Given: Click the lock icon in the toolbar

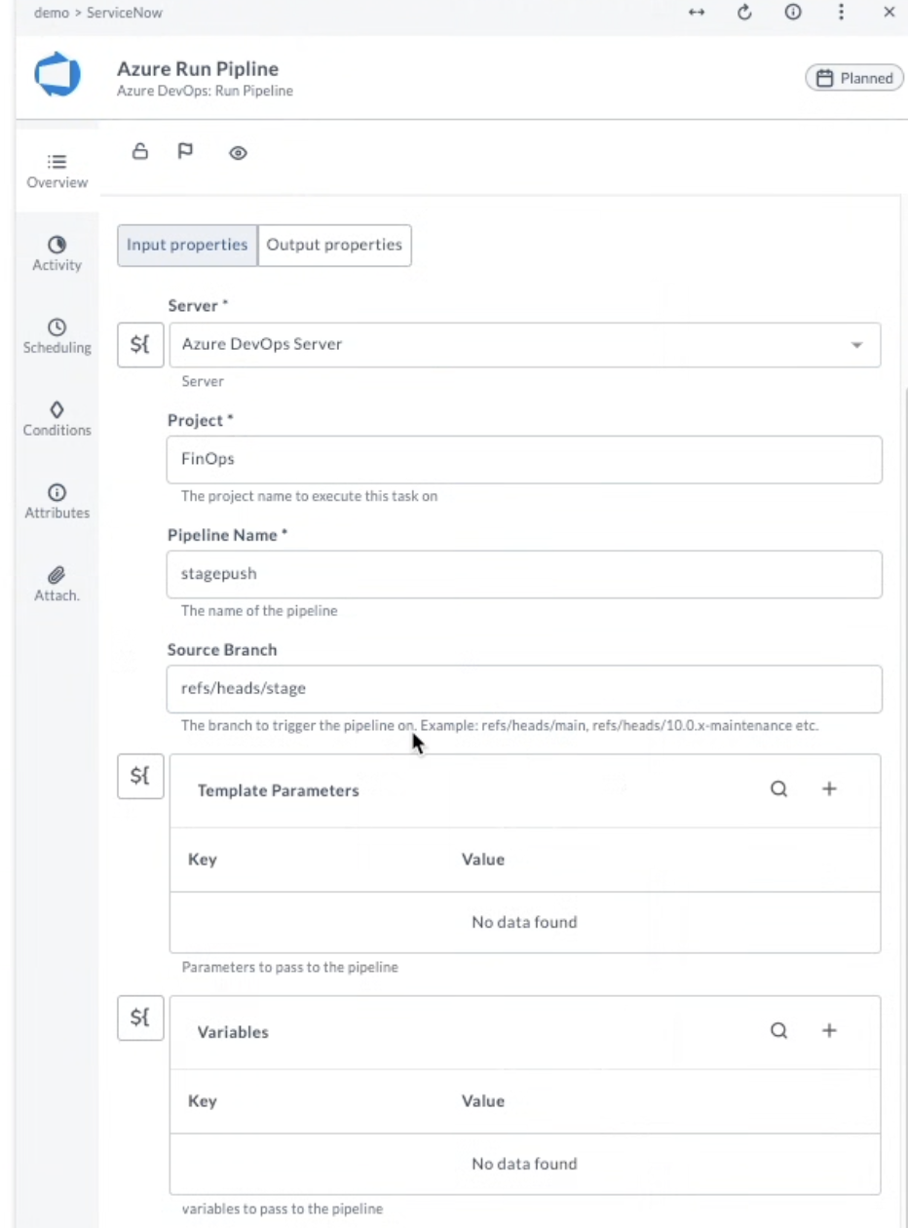Looking at the screenshot, I should [x=140, y=151].
